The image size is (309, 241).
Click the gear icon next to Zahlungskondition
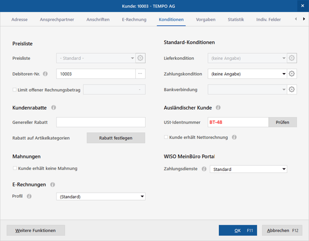(x=292, y=74)
